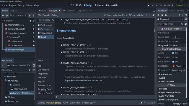Add a new child node with plus icon
189x106 pixels.
(x=3, y=15)
